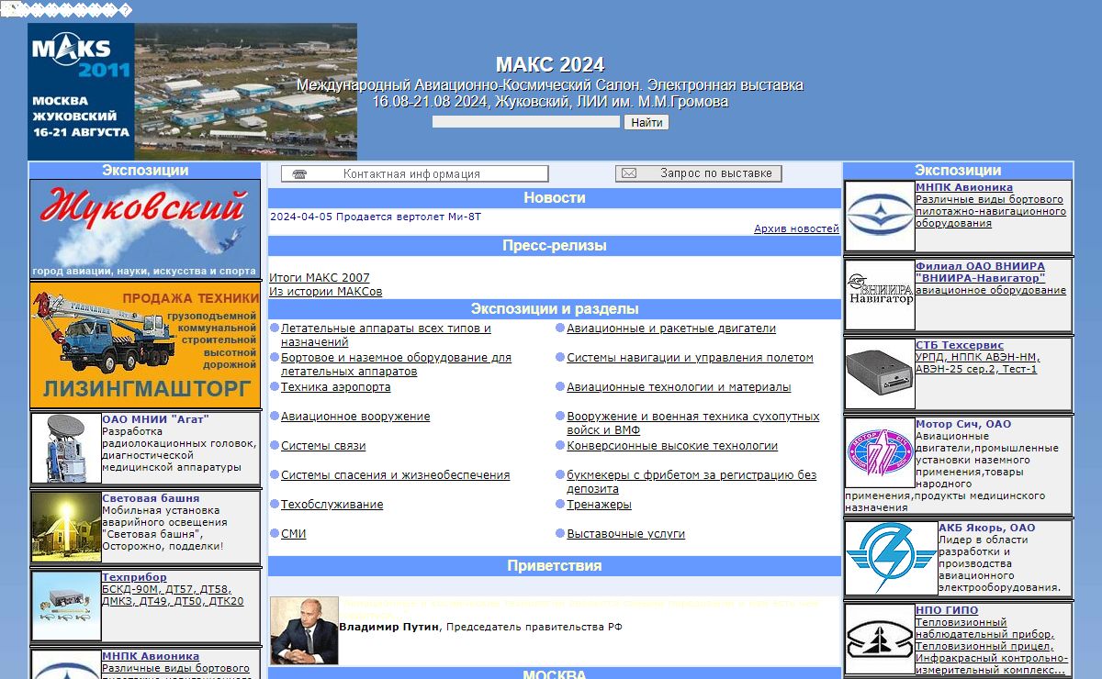Open Вооружение и военная техника сухопутных войск
Viewport: 1102px width, 679px height.
tap(693, 423)
